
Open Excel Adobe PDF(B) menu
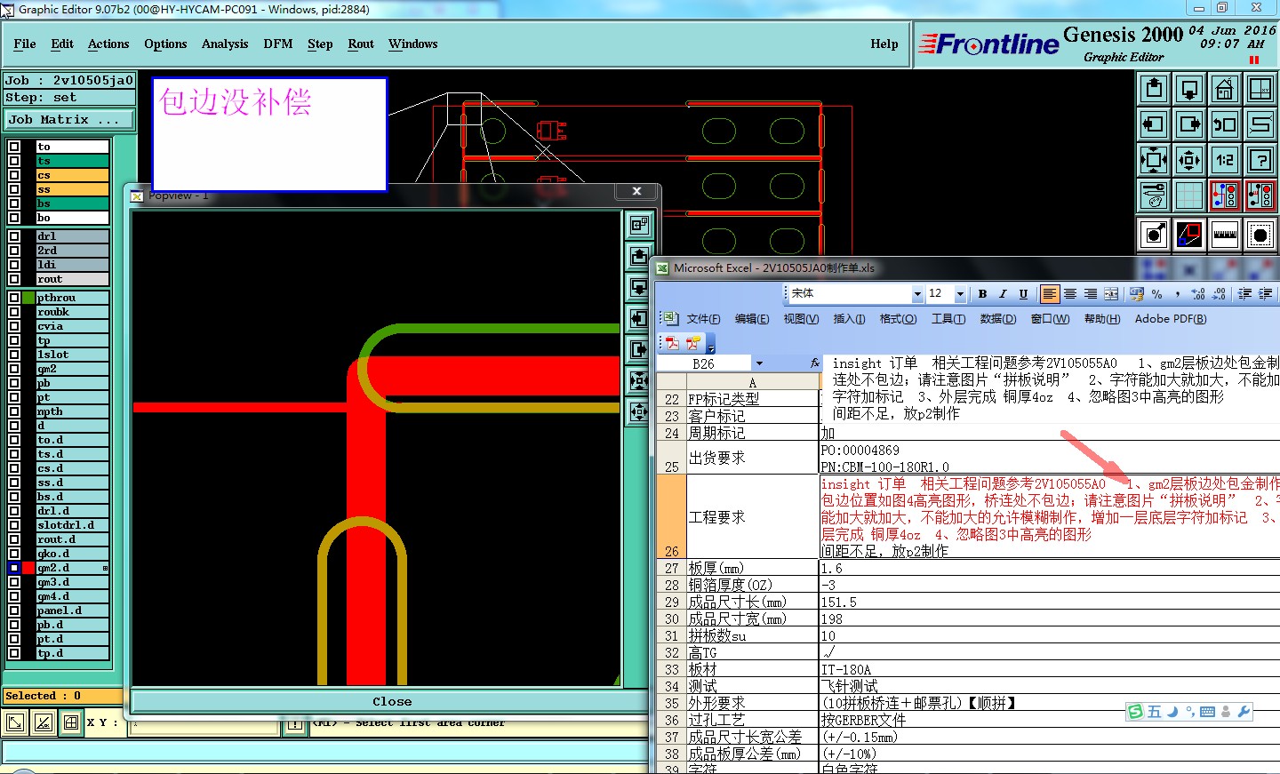[x=1171, y=319]
